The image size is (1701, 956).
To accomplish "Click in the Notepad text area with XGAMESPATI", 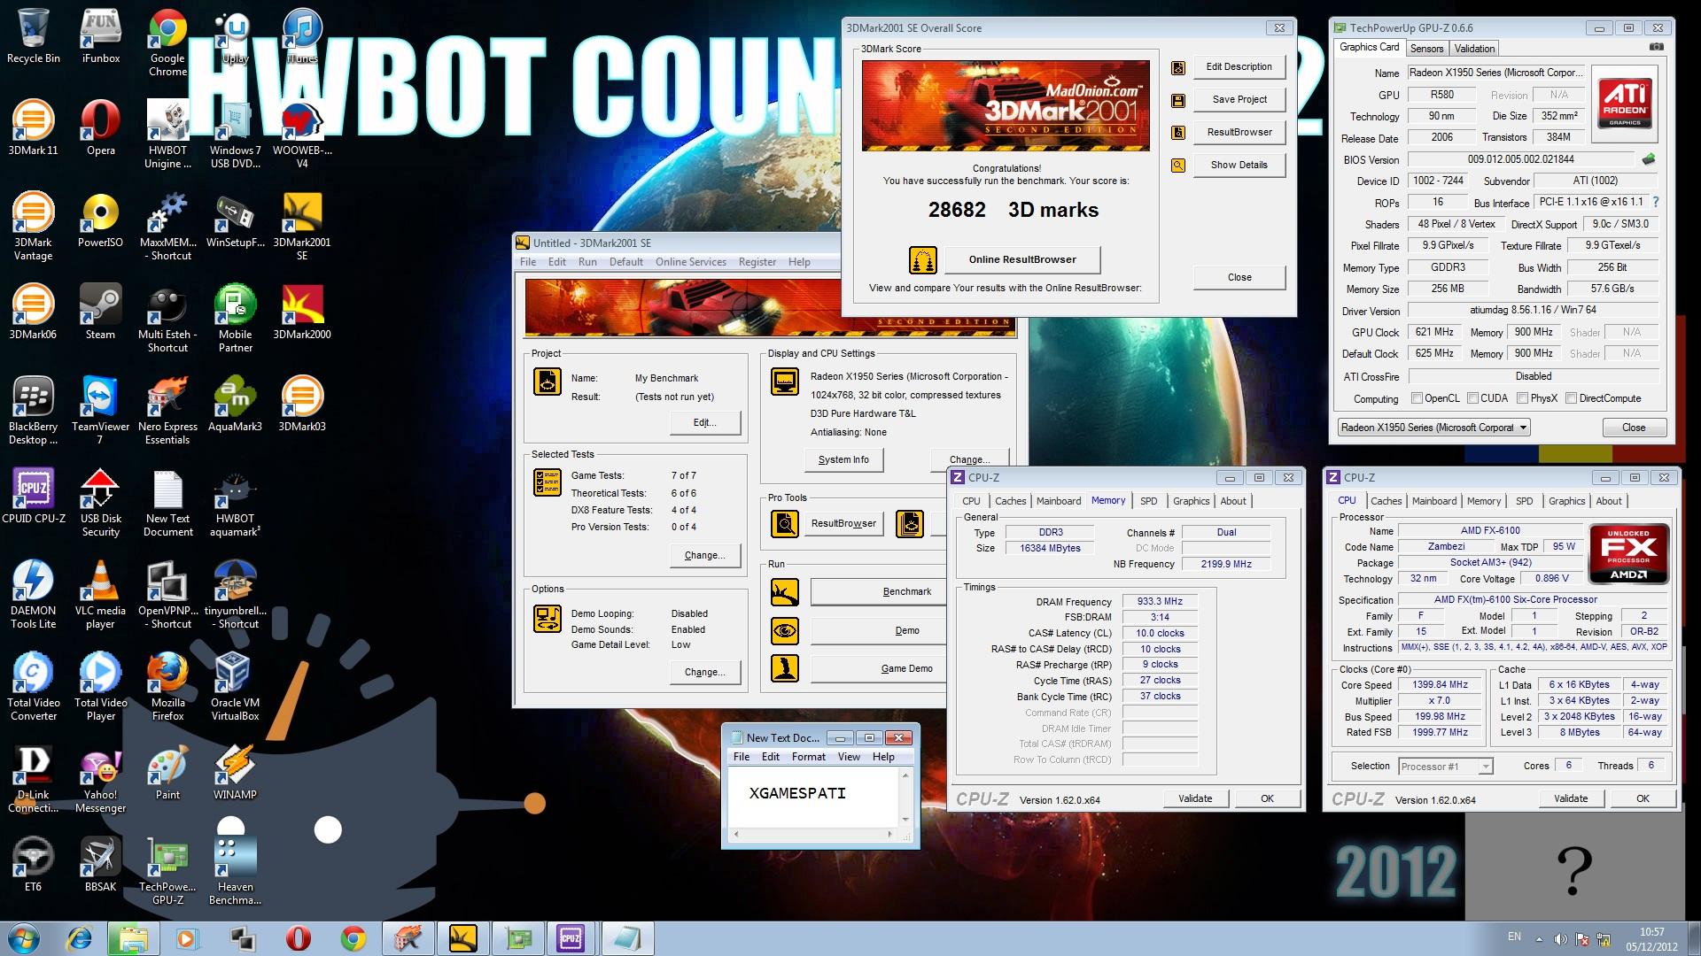I will (x=813, y=797).
